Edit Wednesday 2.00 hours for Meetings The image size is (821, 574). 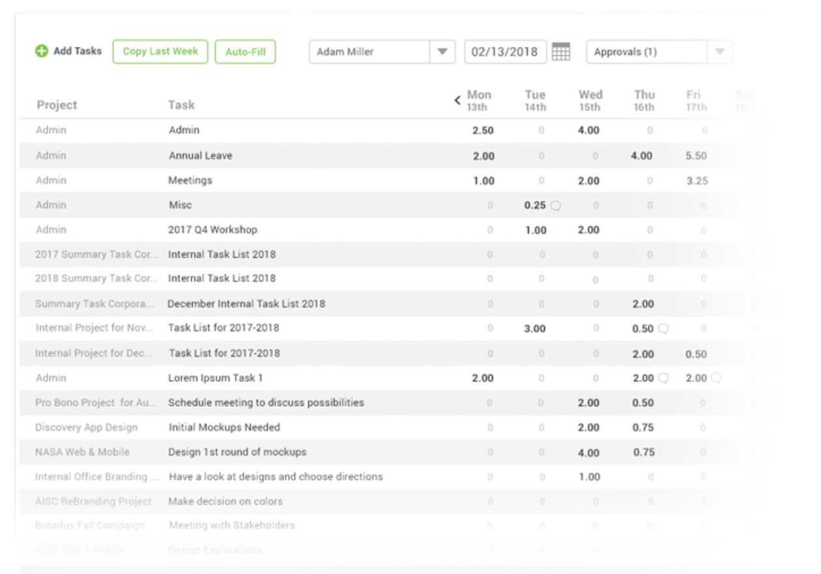click(588, 181)
